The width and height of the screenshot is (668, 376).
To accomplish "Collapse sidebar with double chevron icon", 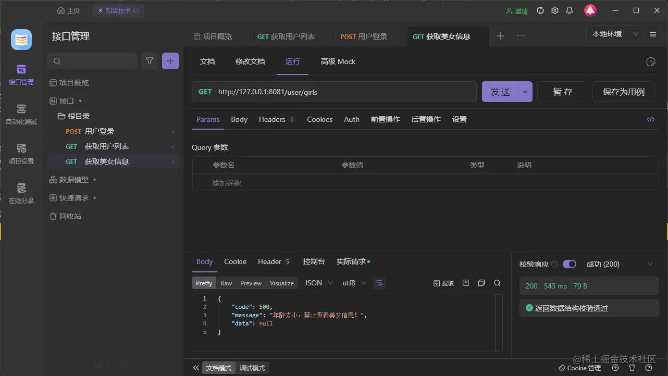I will tap(196, 368).
